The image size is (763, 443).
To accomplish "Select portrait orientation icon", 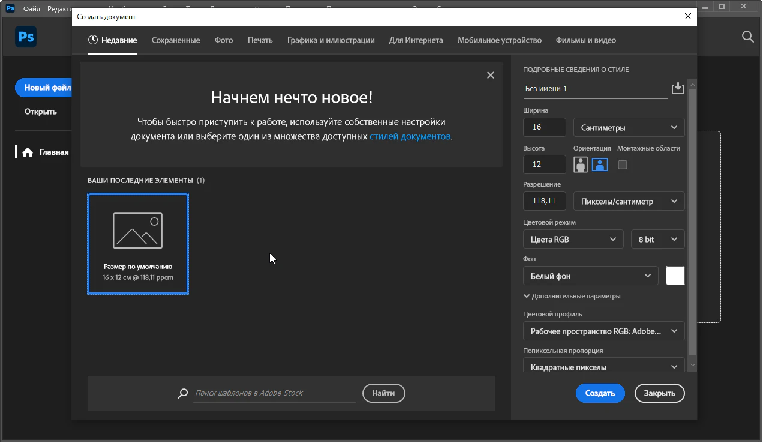I will pos(581,164).
